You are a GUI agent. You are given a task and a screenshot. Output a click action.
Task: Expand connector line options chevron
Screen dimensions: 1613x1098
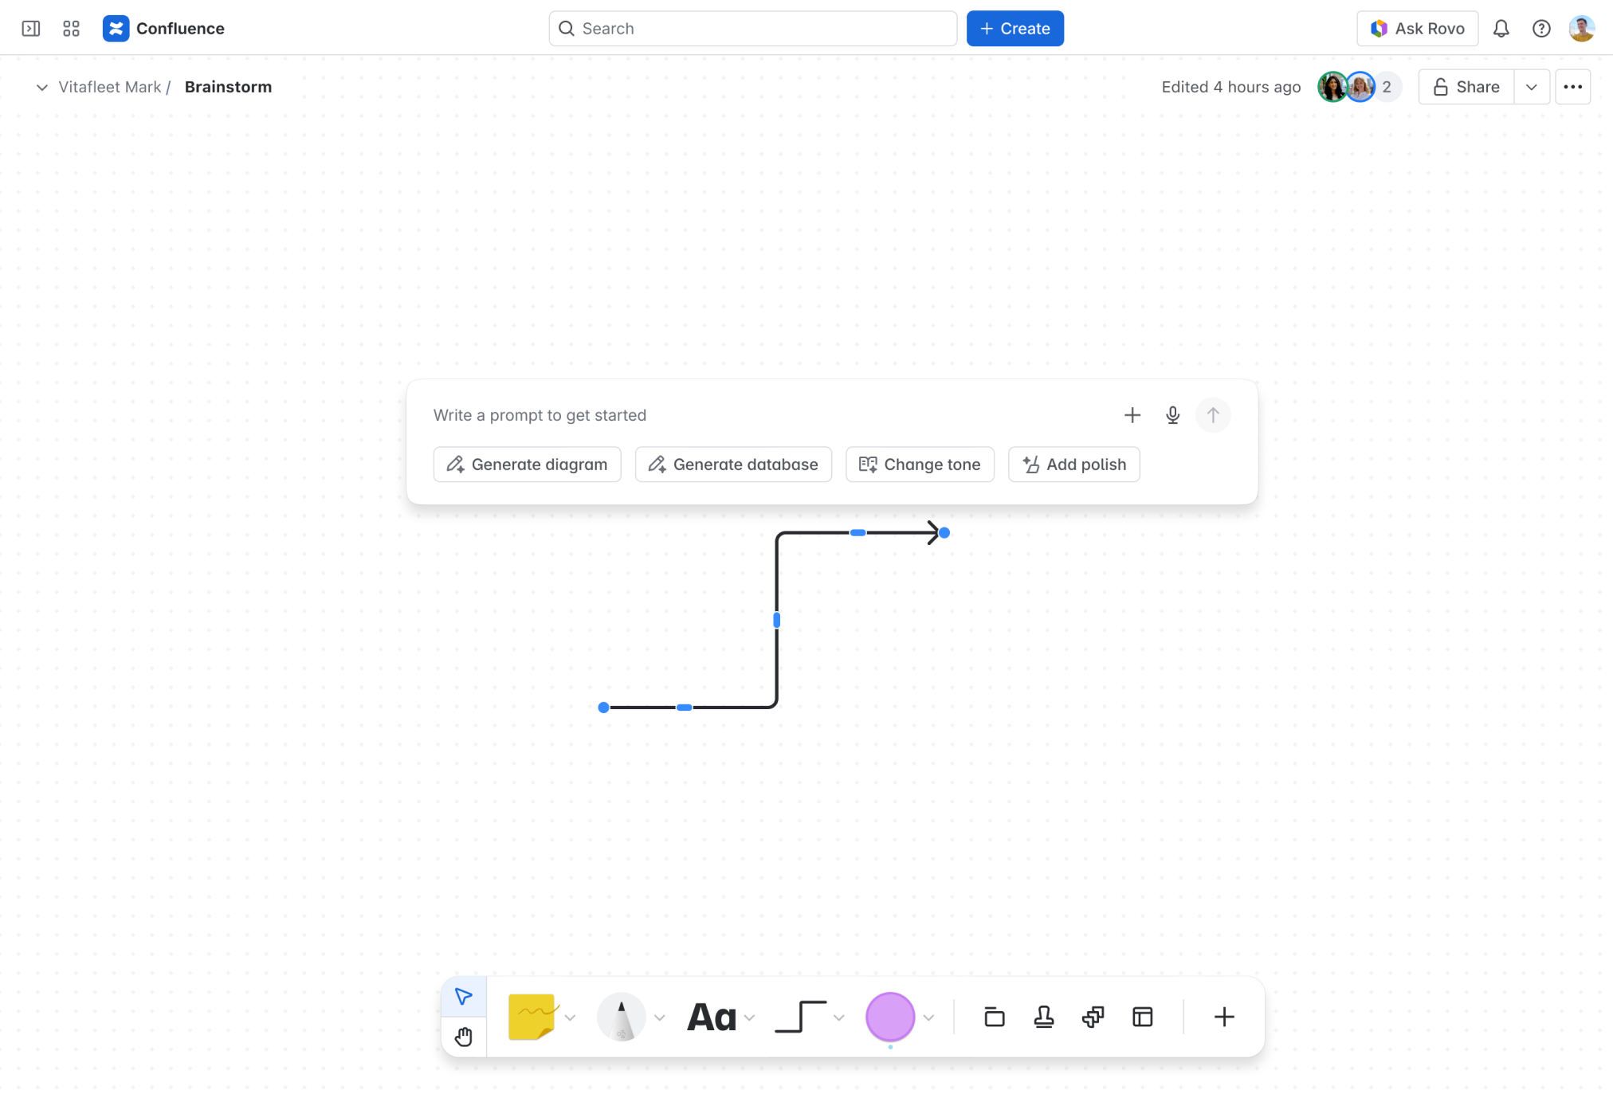839,1018
